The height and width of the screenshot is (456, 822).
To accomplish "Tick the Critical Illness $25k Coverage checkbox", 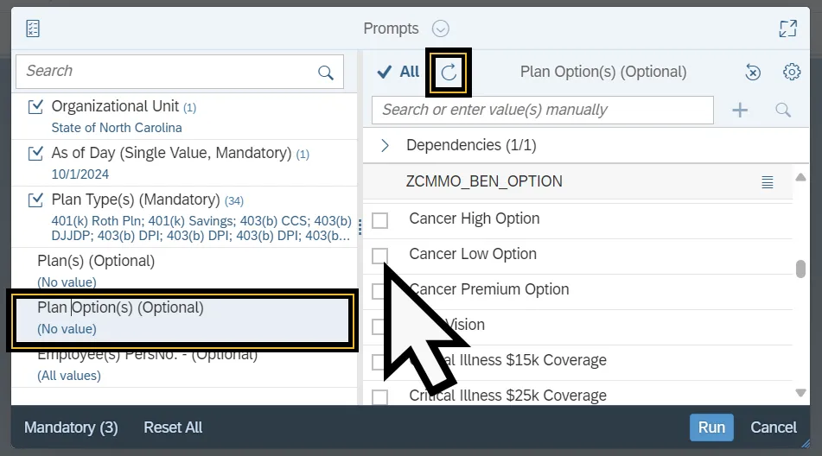I will (x=379, y=396).
